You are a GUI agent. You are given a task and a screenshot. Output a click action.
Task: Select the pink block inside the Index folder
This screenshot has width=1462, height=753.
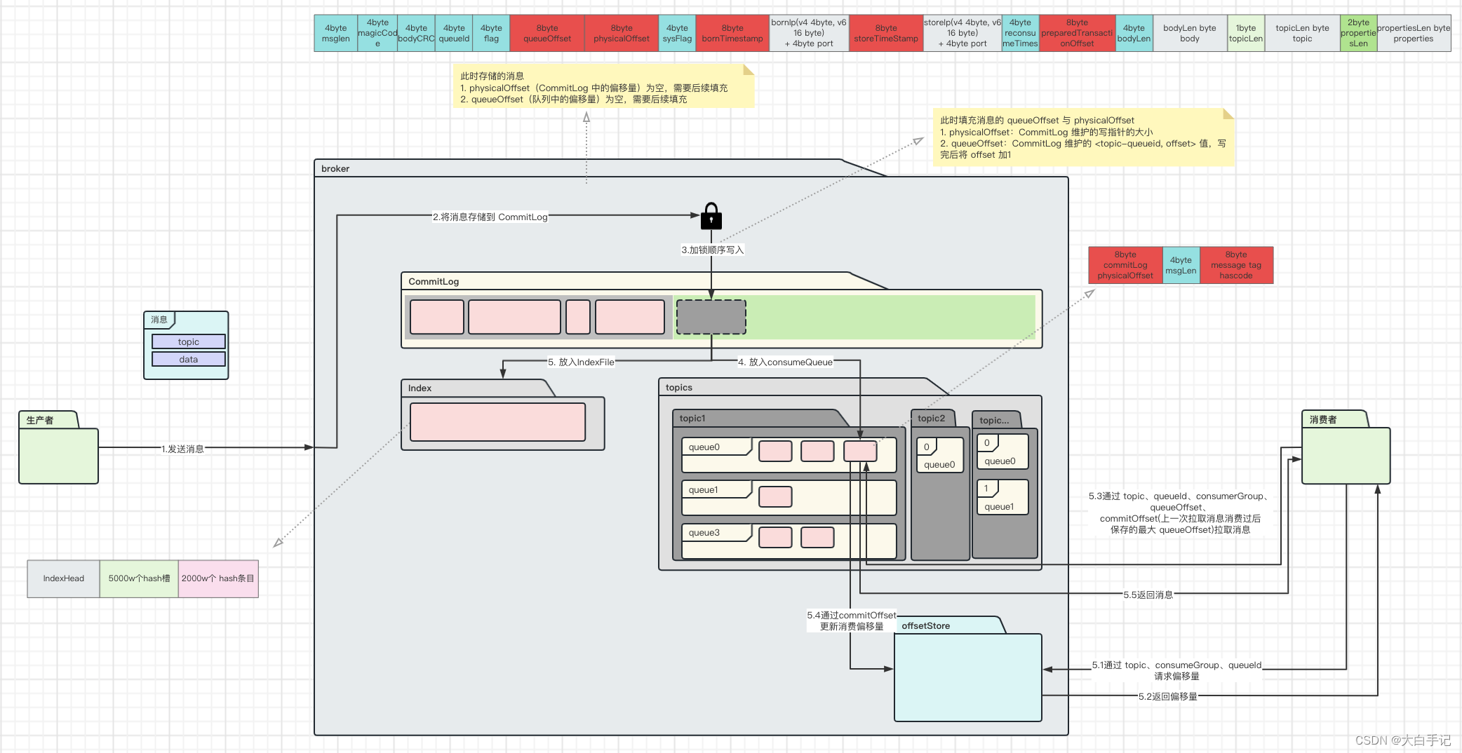(x=497, y=422)
